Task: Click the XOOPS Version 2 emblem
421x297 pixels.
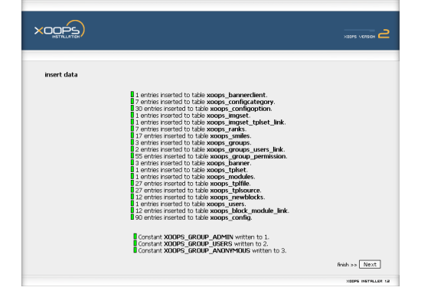Action: (x=367, y=34)
